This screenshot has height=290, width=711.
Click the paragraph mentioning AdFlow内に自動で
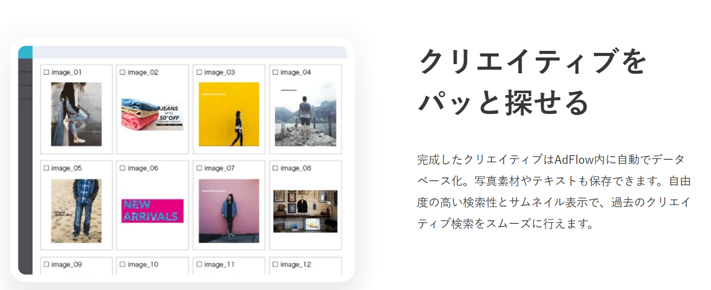tap(553, 192)
